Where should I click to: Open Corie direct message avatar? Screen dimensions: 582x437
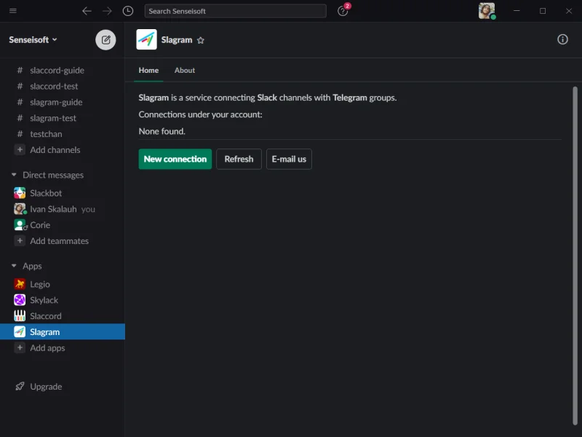[x=20, y=225]
